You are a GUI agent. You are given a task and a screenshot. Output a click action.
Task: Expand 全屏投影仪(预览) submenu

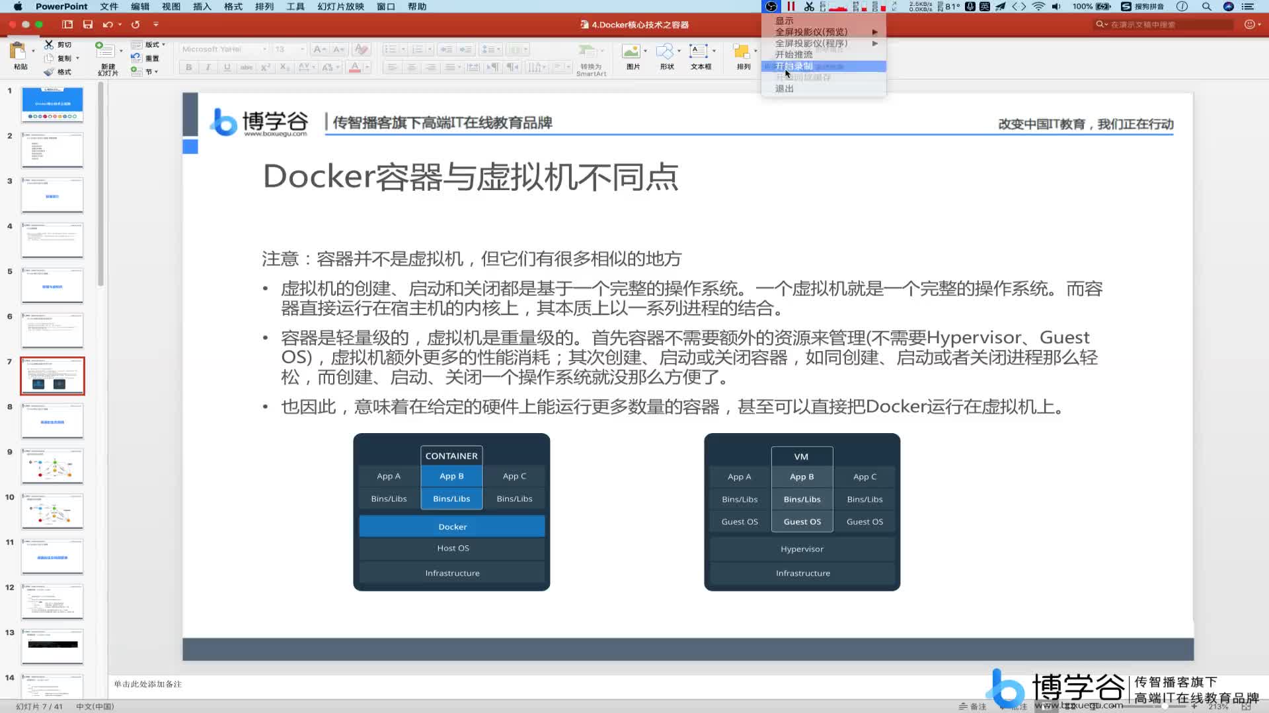click(x=824, y=32)
